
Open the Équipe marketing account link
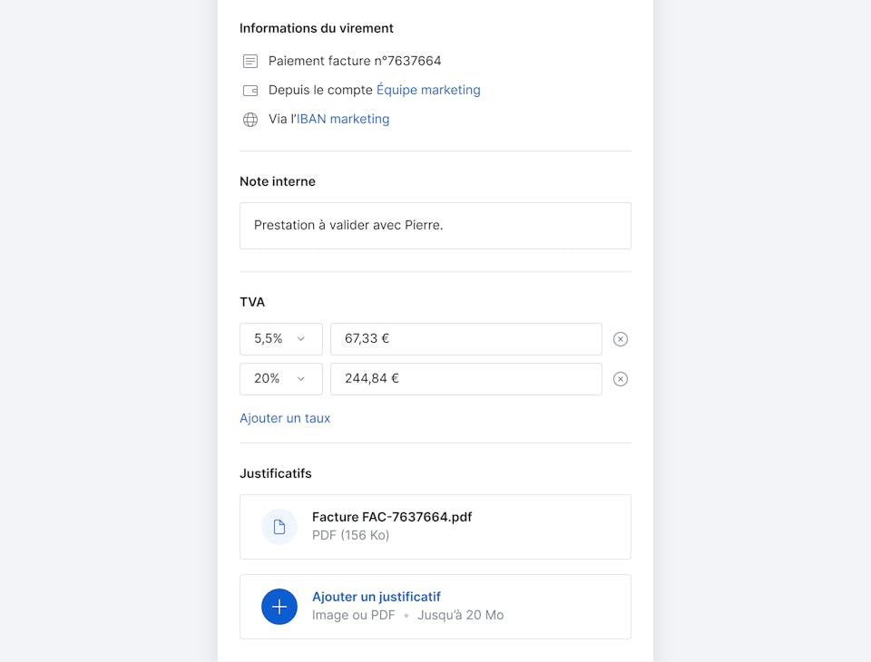[428, 90]
